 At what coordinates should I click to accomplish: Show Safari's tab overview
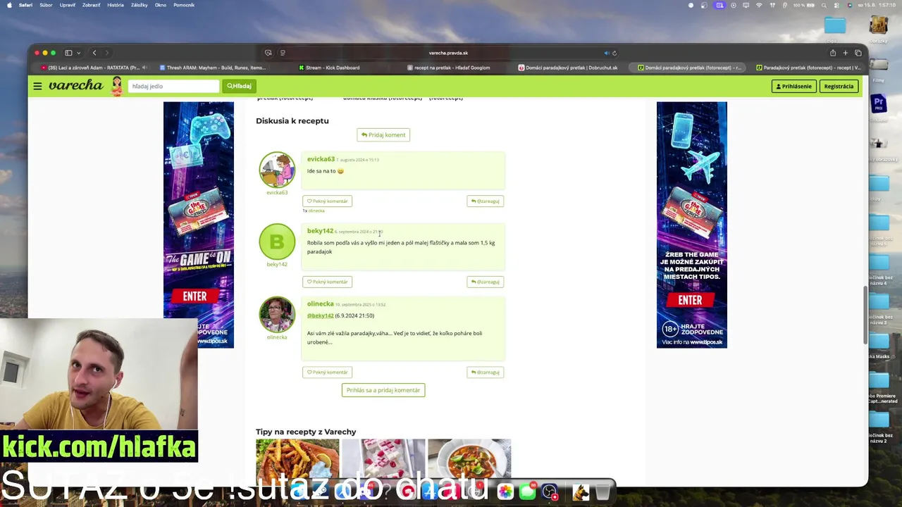(858, 53)
